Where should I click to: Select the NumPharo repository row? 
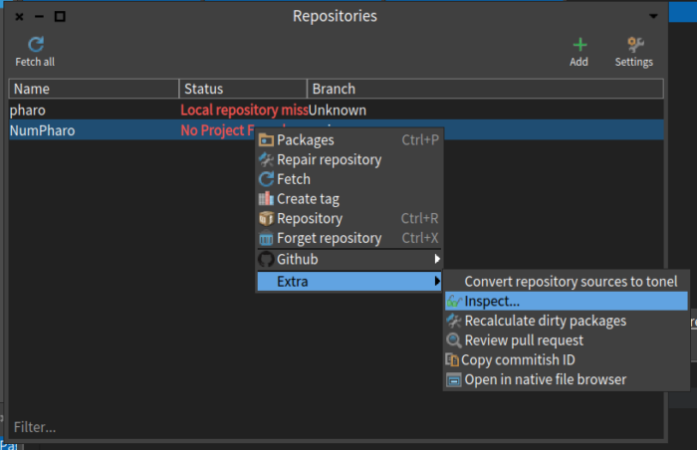(337, 130)
